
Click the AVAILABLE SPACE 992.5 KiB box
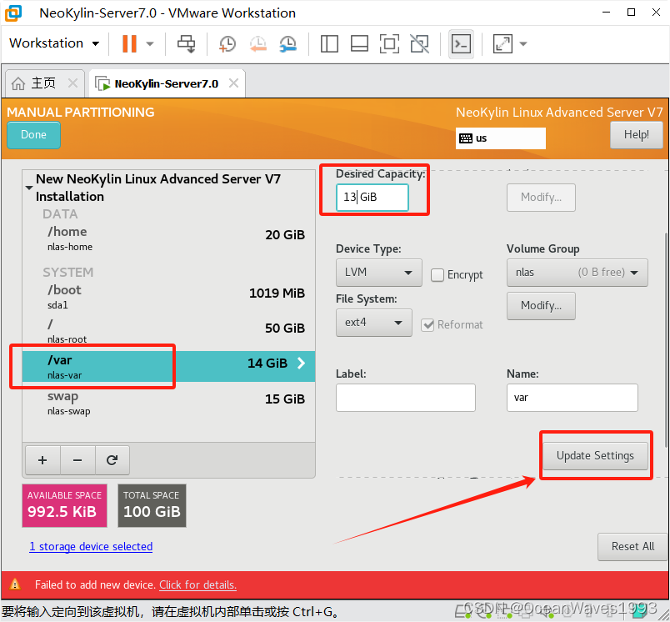pyautogui.click(x=64, y=505)
